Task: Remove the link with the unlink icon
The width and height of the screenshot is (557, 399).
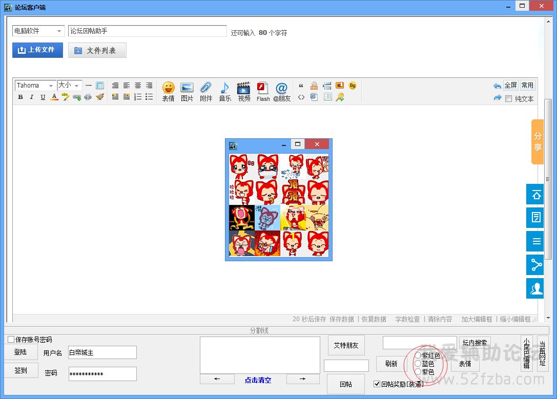Action: (88, 97)
